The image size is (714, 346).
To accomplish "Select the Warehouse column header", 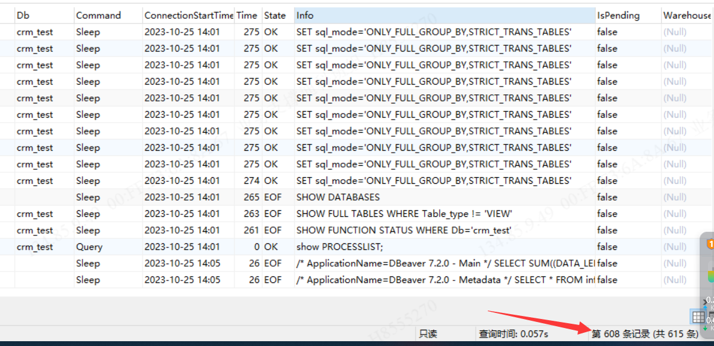I will pos(686,16).
